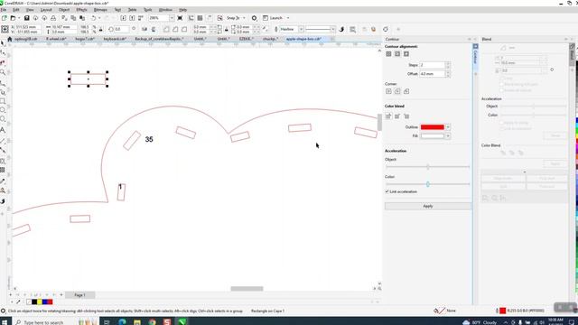Choose the To center contour alignment icon
This screenshot has width=578, height=325.
388,54
